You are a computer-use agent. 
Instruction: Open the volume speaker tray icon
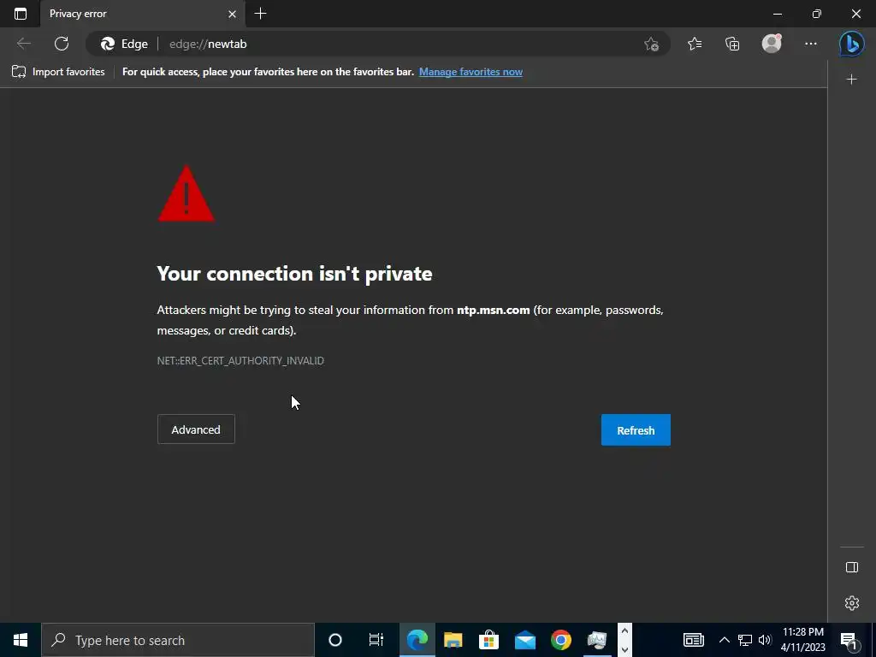(765, 640)
